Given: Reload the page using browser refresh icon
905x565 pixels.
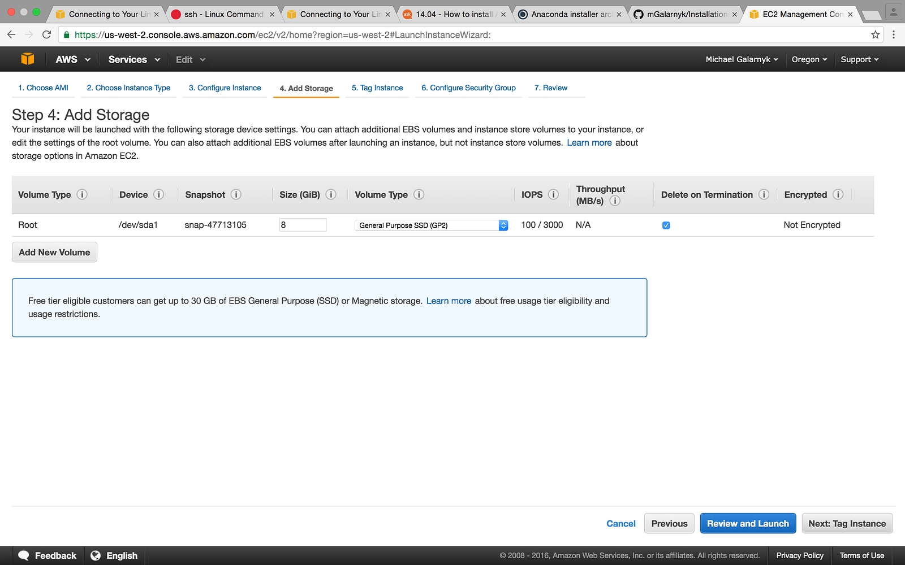Looking at the screenshot, I should point(47,35).
